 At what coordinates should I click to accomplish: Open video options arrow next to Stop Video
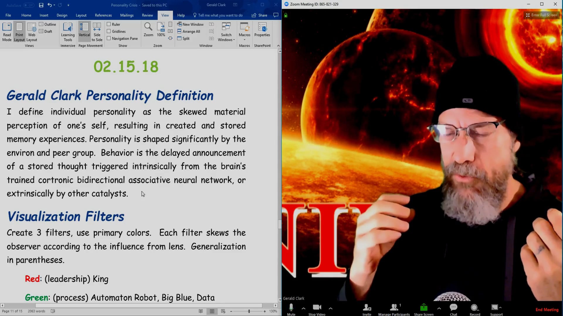330,308
